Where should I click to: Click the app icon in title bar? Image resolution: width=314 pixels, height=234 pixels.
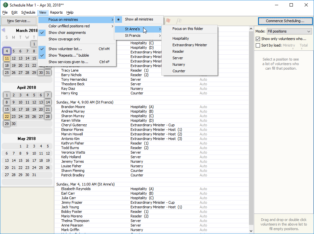click(x=5, y=5)
